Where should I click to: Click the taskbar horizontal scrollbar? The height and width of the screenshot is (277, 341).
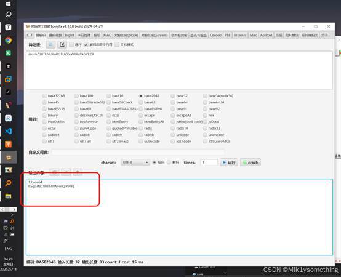(x=8, y=209)
